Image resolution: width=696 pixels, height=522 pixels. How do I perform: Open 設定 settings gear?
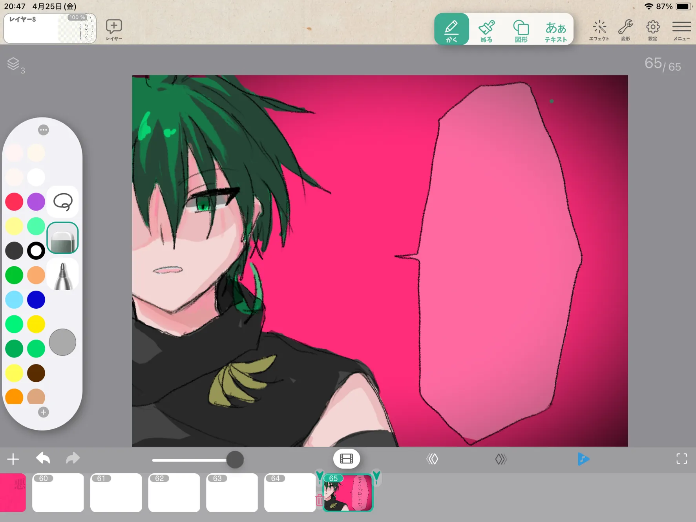[x=653, y=30]
